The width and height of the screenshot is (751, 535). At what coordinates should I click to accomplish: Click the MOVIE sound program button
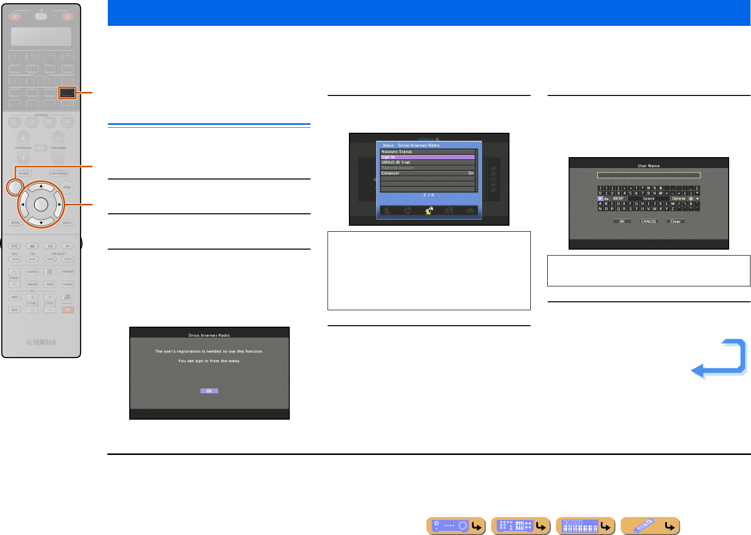32,284
